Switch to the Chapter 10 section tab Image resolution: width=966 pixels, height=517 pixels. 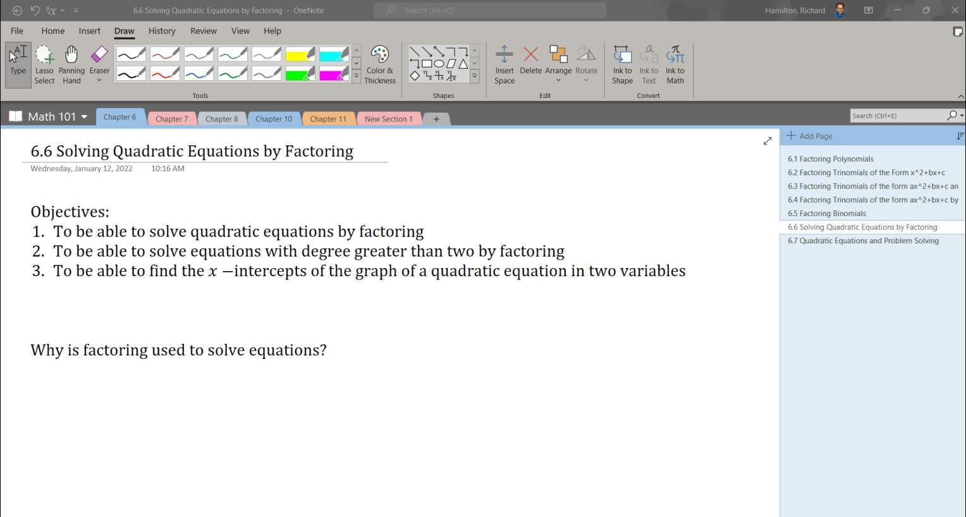(x=273, y=119)
